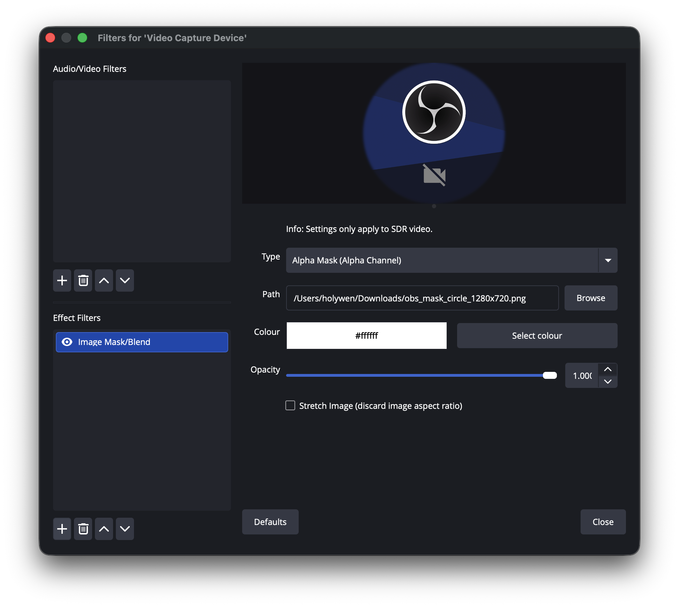The height and width of the screenshot is (607, 679).
Task: Decrease opacity with the down stepper
Action: (608, 382)
